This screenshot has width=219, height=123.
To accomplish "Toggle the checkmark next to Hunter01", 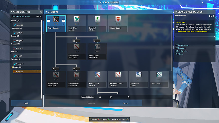I will (x=14, y=25).
